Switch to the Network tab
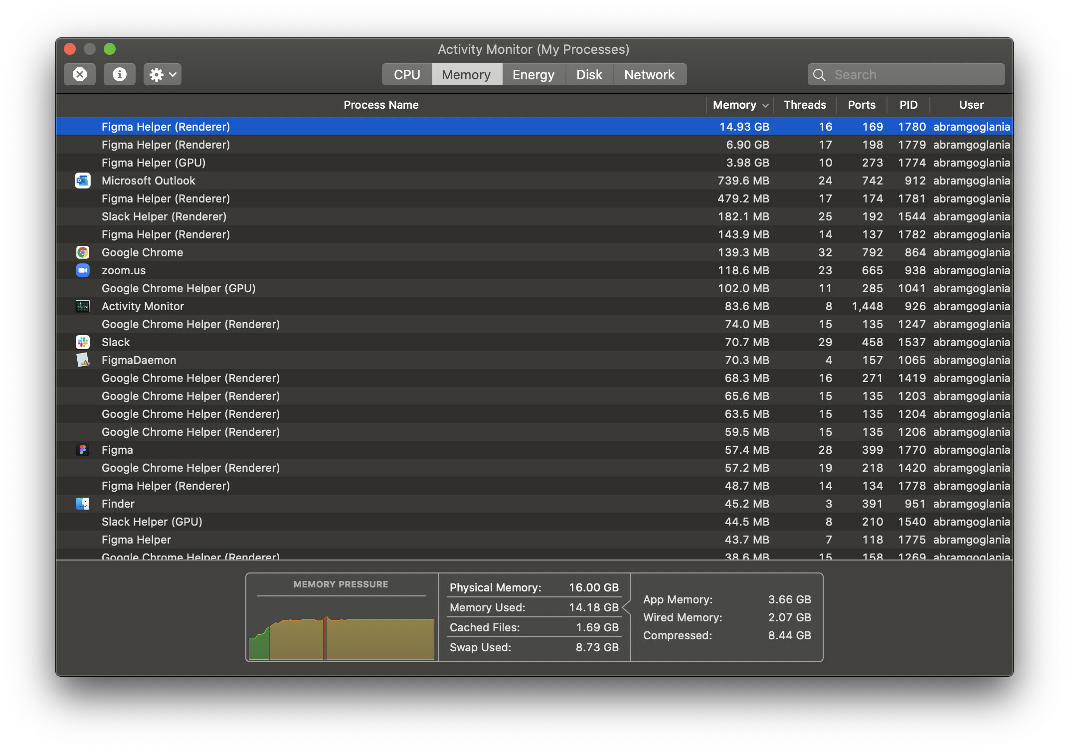 point(650,74)
